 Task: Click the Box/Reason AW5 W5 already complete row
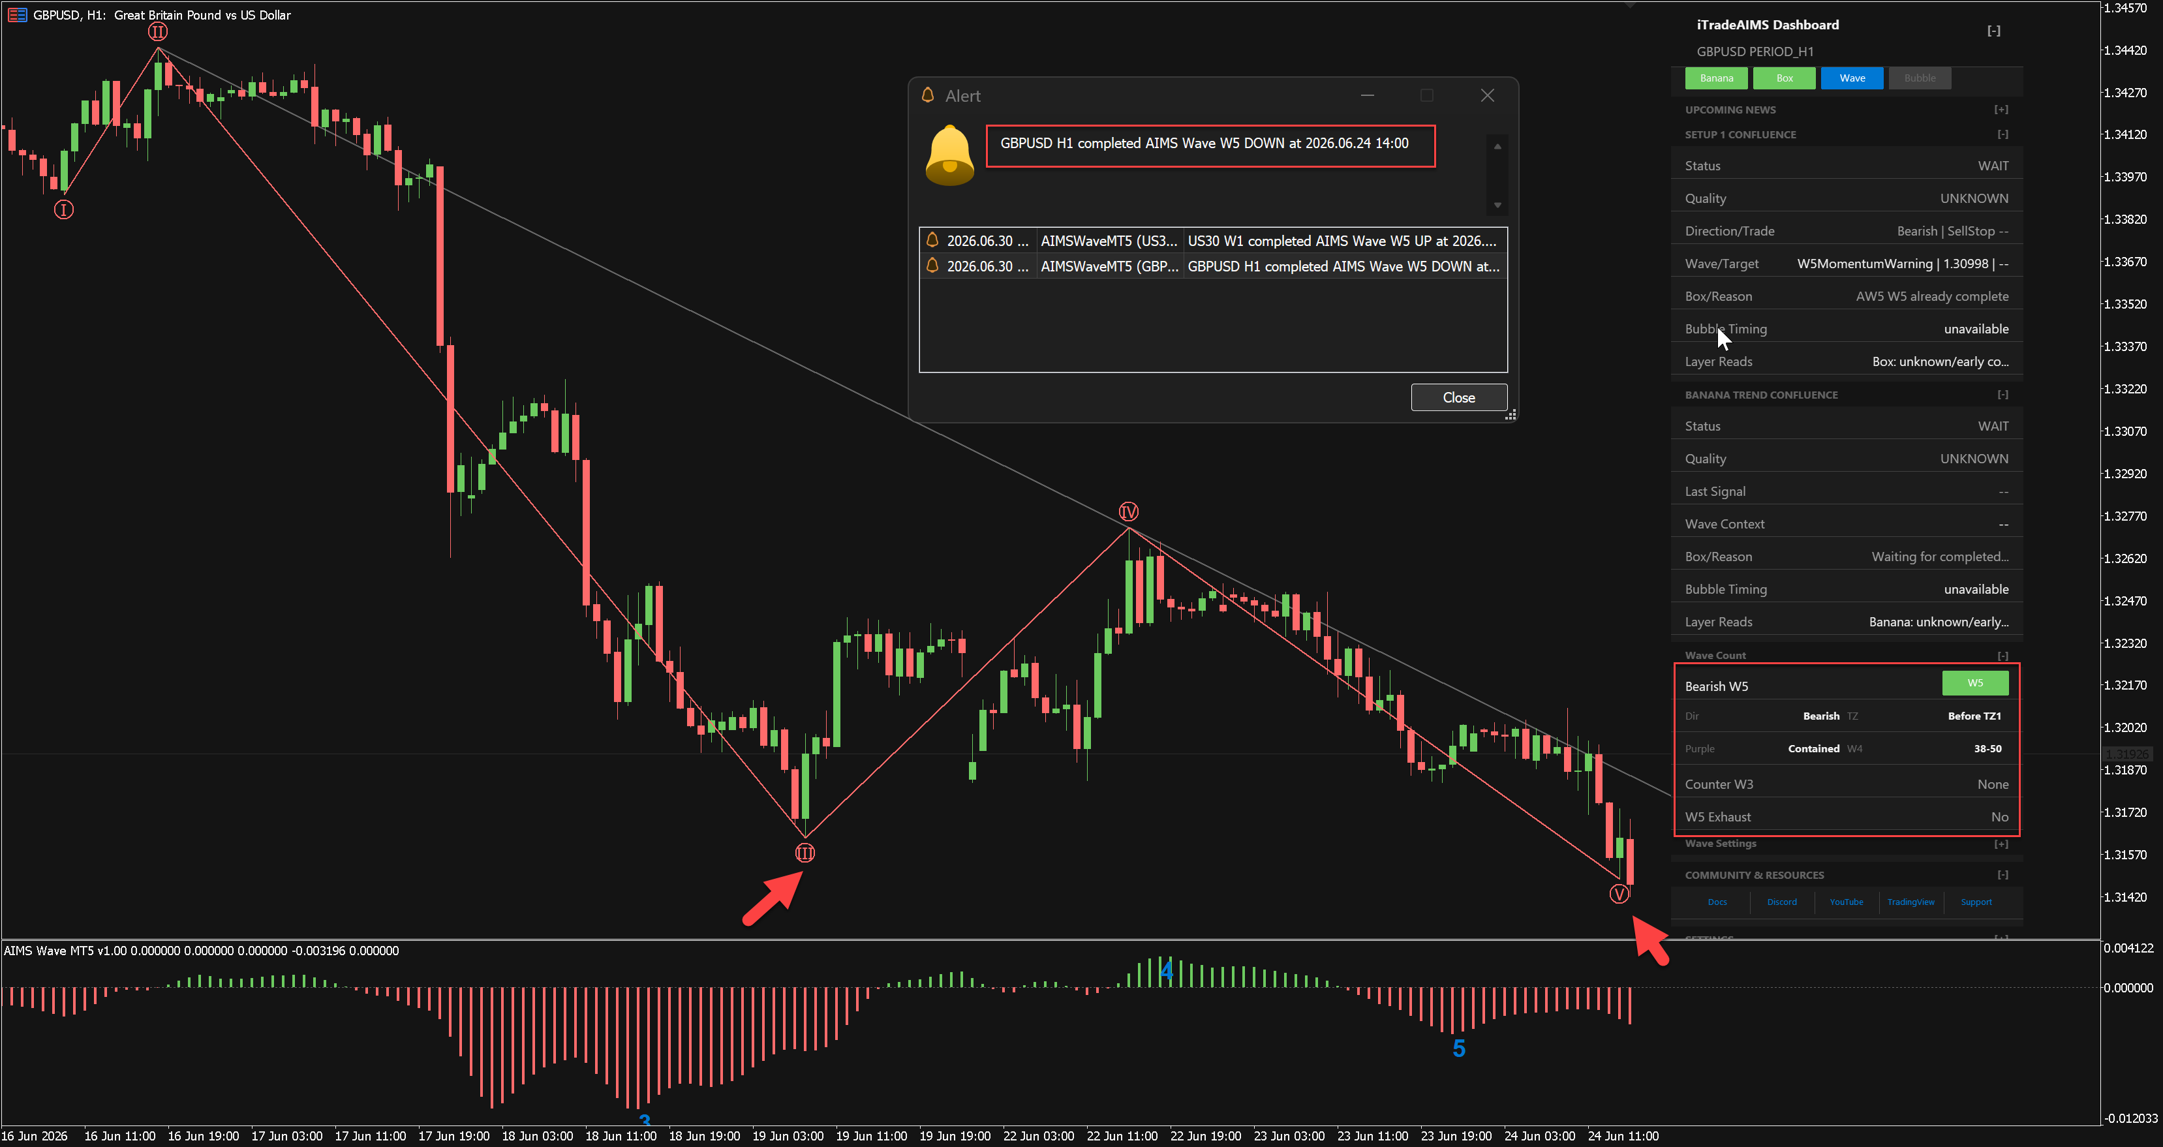[x=1847, y=296]
